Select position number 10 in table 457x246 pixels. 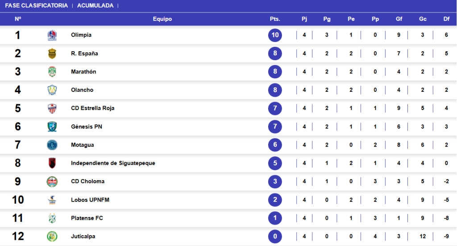pos(18,200)
